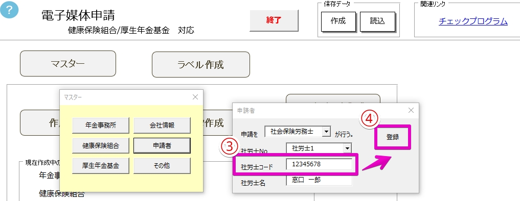Open the blue question mark help icon
Viewport: 520px width, 201px height.
coord(9,10)
